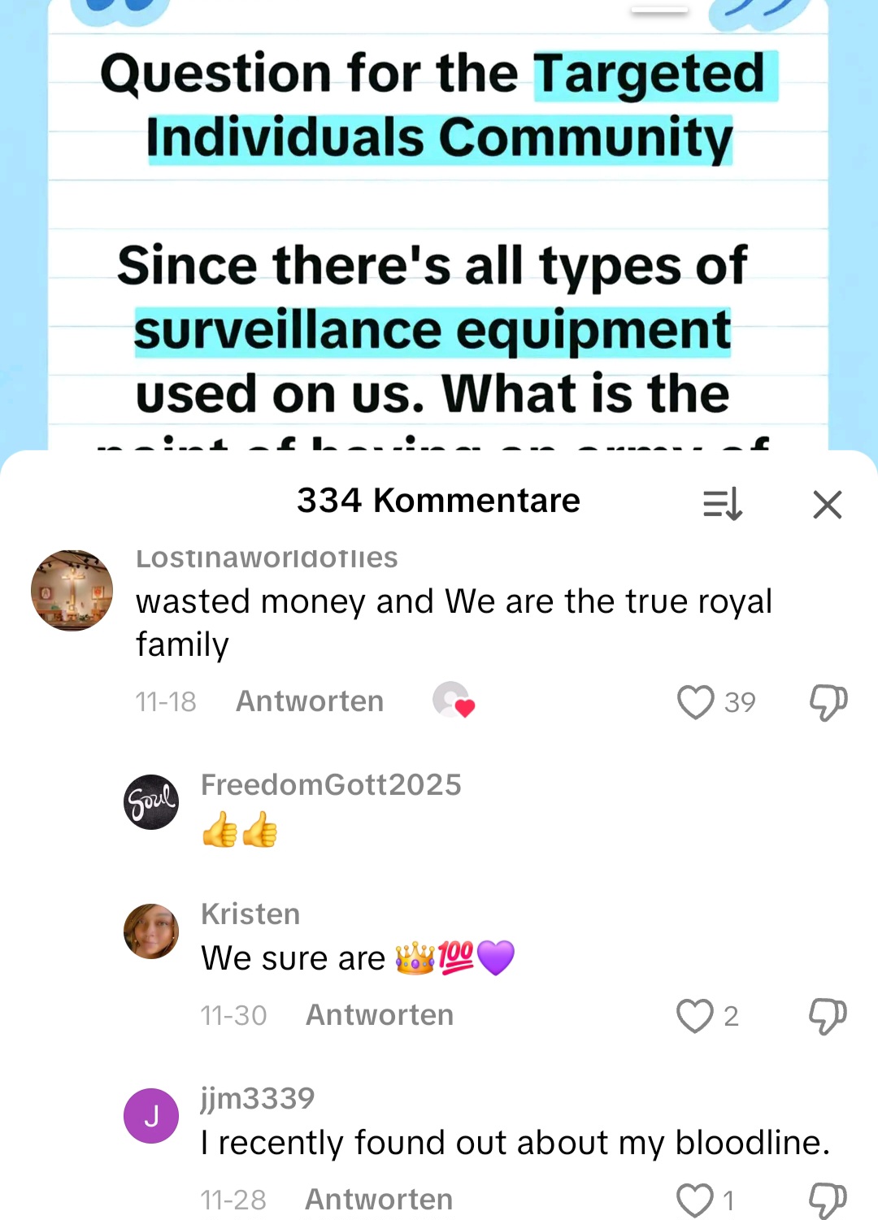Screen dimensions: 878x1220
Task: Tap the creator-liked heart badge
Action: (453, 700)
